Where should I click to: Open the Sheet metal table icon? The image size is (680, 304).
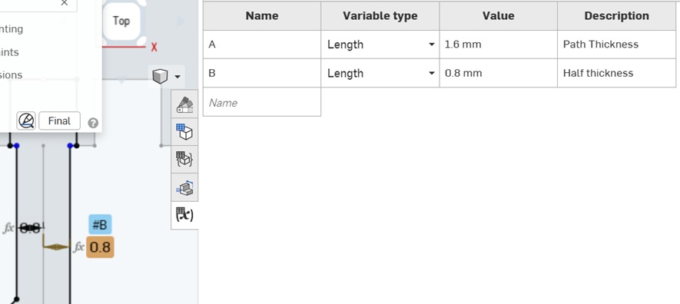pos(184,187)
